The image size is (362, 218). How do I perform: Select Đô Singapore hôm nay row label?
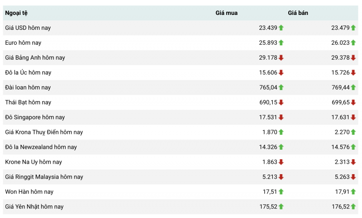click(x=35, y=117)
